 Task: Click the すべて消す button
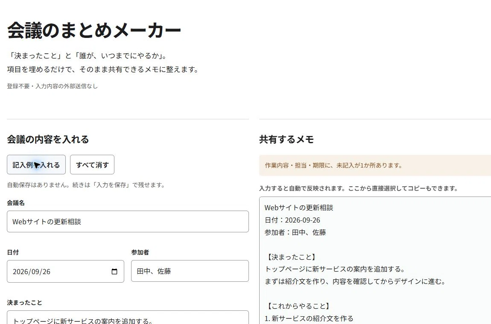click(x=92, y=165)
